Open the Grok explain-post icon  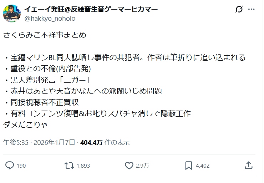click(239, 10)
